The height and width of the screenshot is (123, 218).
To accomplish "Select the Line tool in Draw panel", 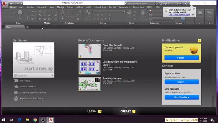I will (x=5, y=14).
